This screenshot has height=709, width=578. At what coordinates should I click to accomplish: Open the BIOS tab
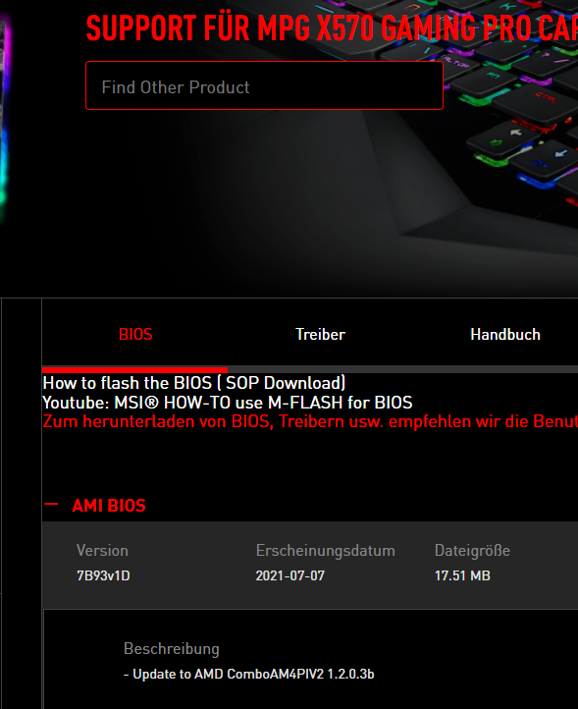point(135,334)
